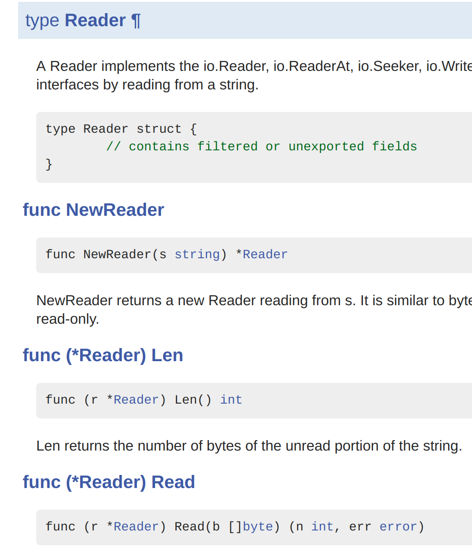Click the type Reader struct code block
The width and height of the screenshot is (472, 558).
click(254, 147)
